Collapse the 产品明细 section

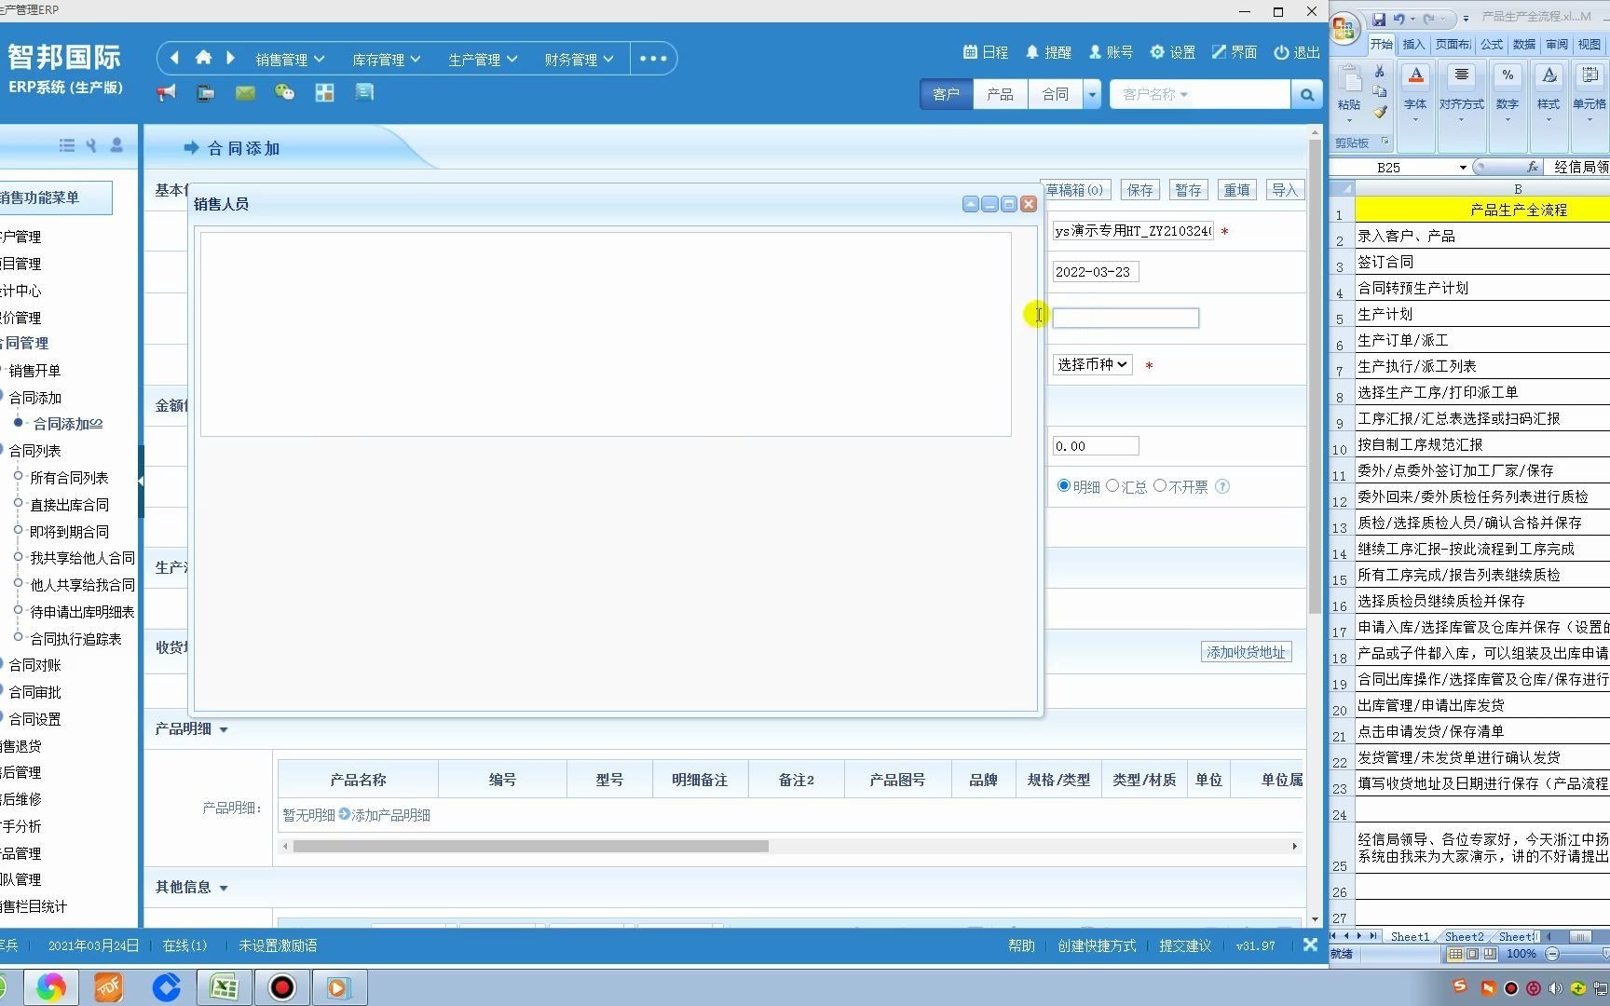point(224,730)
